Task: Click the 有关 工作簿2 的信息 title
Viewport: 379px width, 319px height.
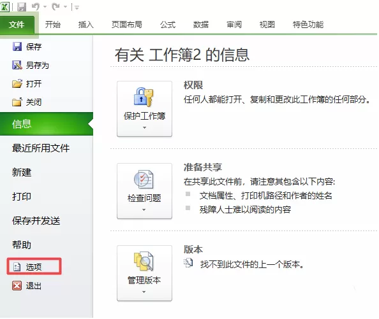Action: click(182, 55)
